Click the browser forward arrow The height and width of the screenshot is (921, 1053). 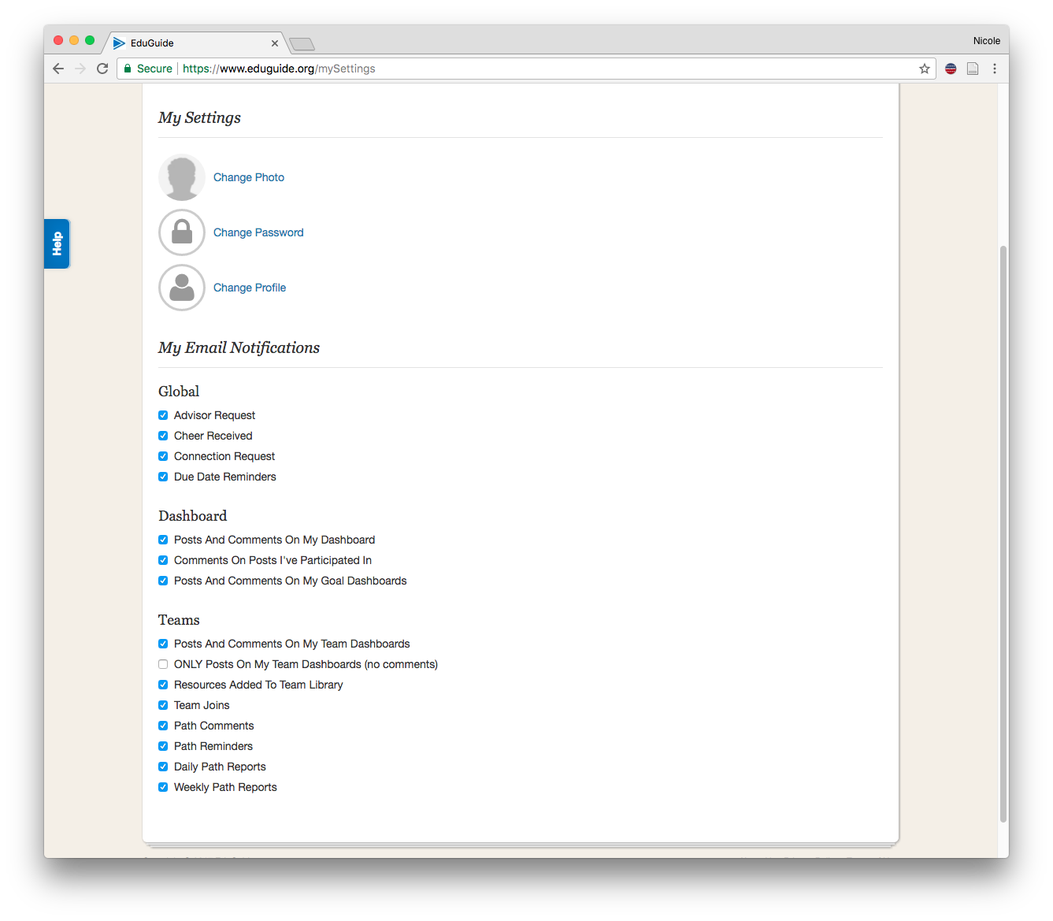pyautogui.click(x=80, y=69)
